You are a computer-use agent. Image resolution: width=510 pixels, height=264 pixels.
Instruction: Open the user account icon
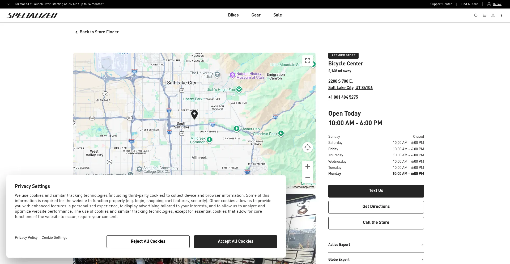[x=493, y=15]
